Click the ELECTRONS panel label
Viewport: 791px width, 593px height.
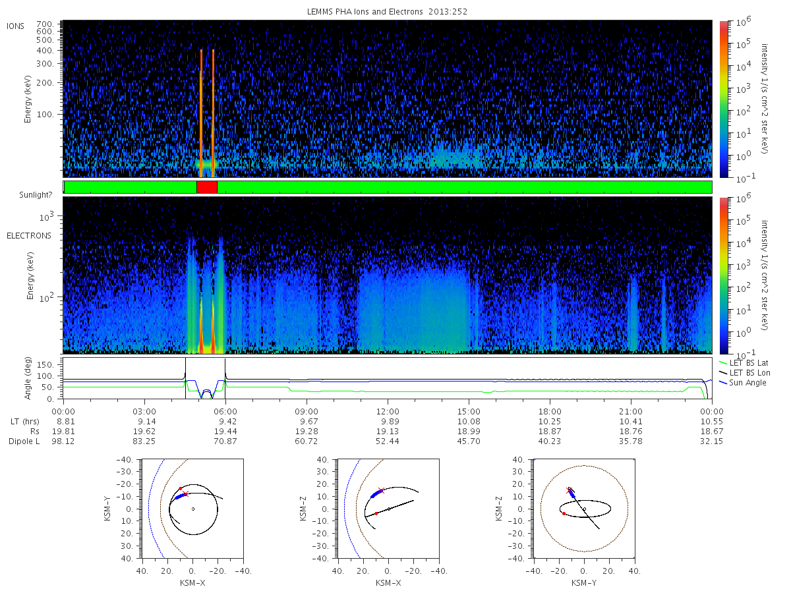click(28, 236)
